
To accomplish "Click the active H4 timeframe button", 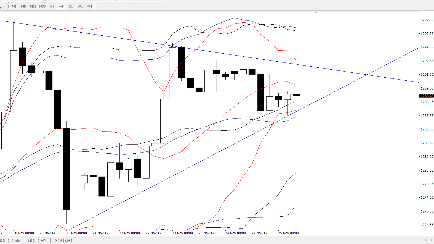I will tap(61, 6).
